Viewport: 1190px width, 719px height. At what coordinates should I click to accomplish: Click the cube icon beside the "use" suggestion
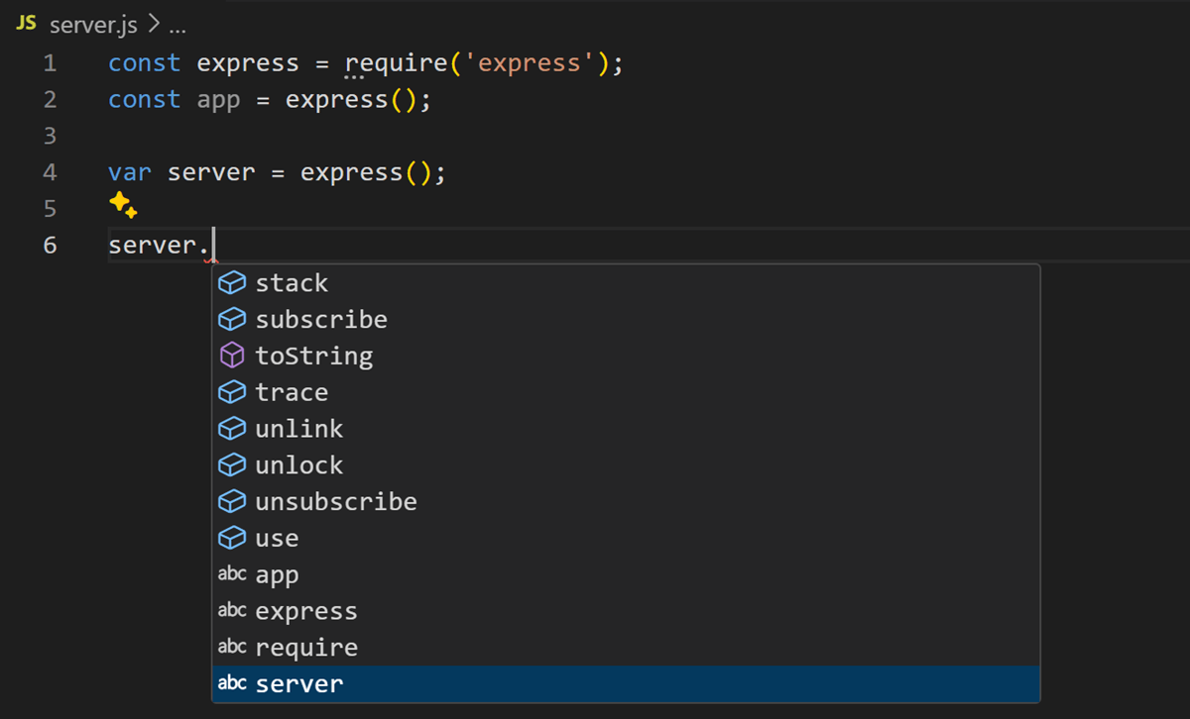(231, 538)
